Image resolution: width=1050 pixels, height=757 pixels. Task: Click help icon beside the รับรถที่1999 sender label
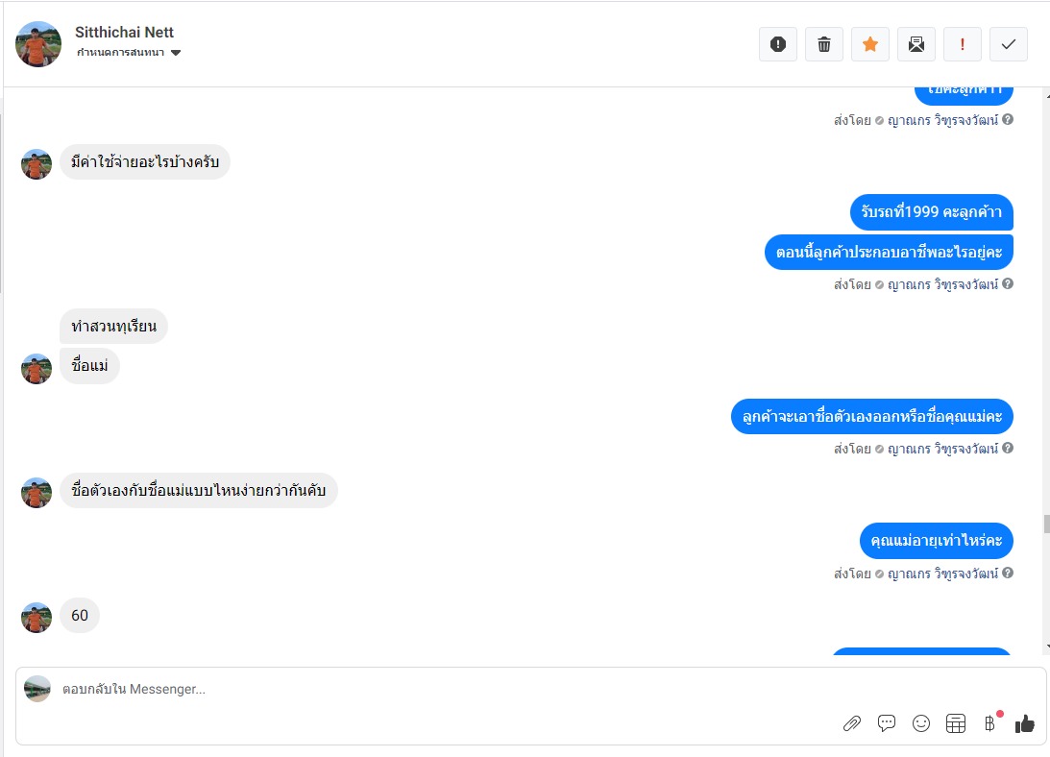coord(1008,283)
